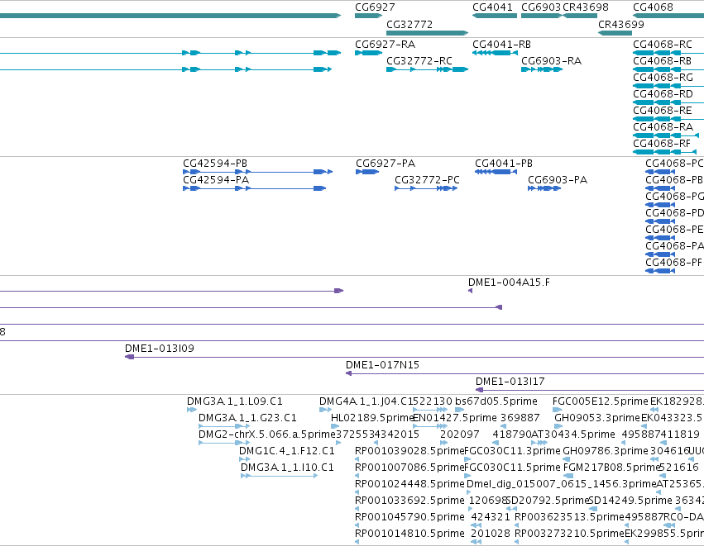This screenshot has width=704, height=546.
Task: Click BAC clone DME1-017N15
Action: [382, 365]
